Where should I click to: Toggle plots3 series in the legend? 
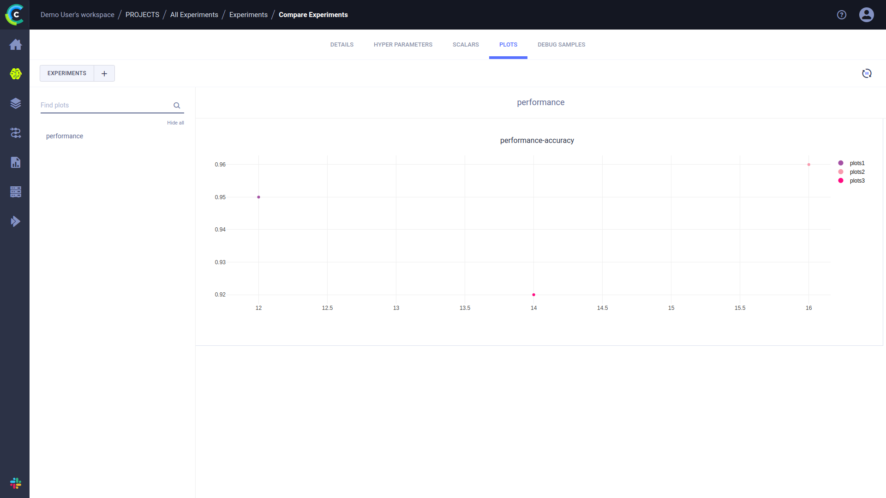tap(857, 181)
